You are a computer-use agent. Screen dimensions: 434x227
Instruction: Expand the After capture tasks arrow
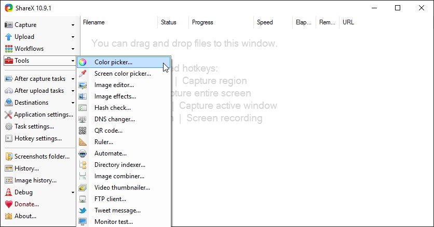point(73,79)
